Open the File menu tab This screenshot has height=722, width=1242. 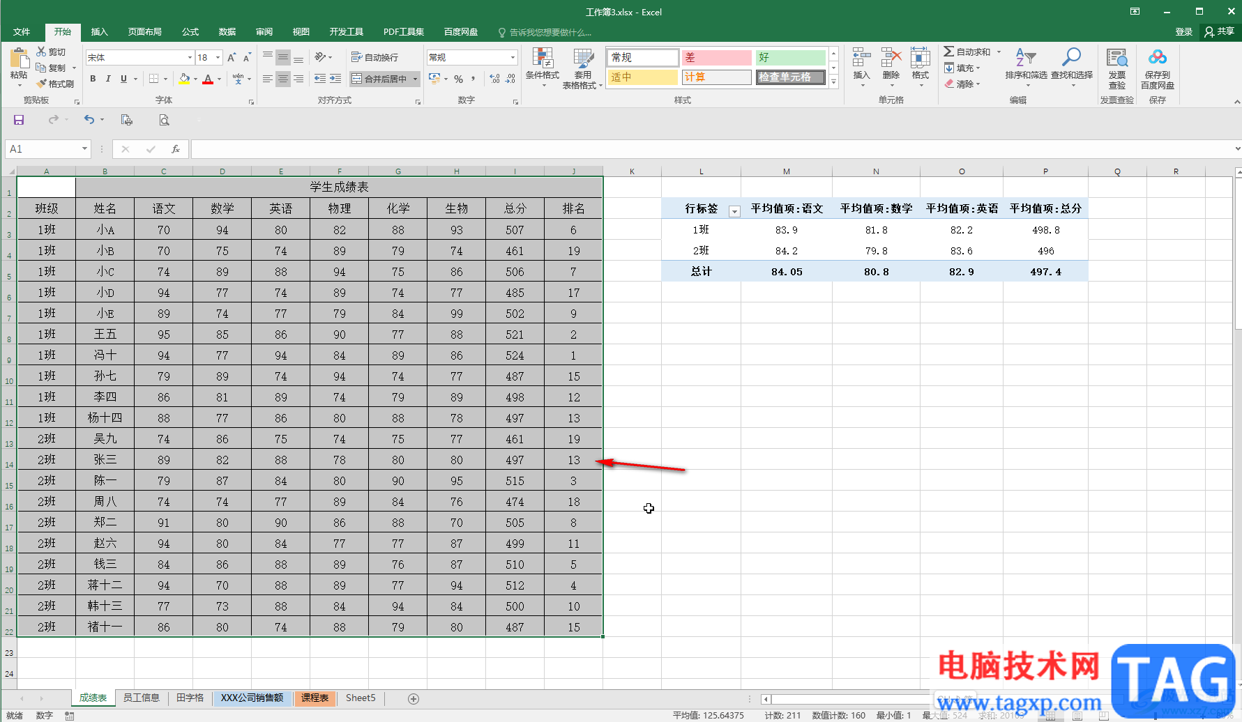(22, 31)
